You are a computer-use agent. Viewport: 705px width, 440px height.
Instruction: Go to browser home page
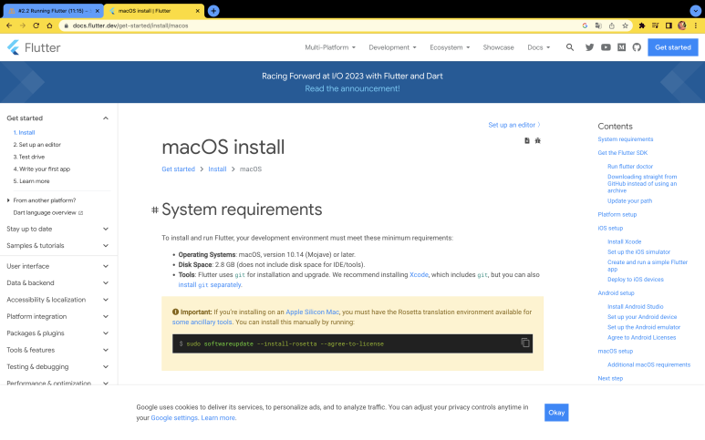tap(49, 26)
